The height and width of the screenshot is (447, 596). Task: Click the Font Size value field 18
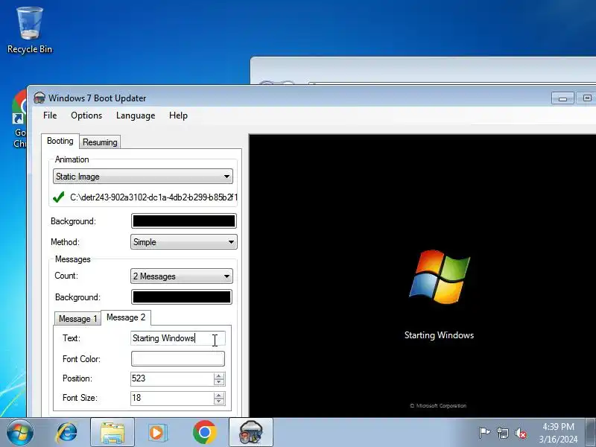tap(172, 398)
